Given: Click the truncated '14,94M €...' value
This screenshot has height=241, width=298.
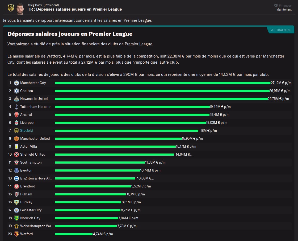Looking at the screenshot, I should point(184,155).
